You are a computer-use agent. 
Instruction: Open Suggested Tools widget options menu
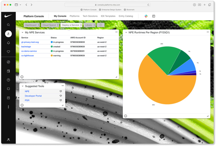click(63, 86)
